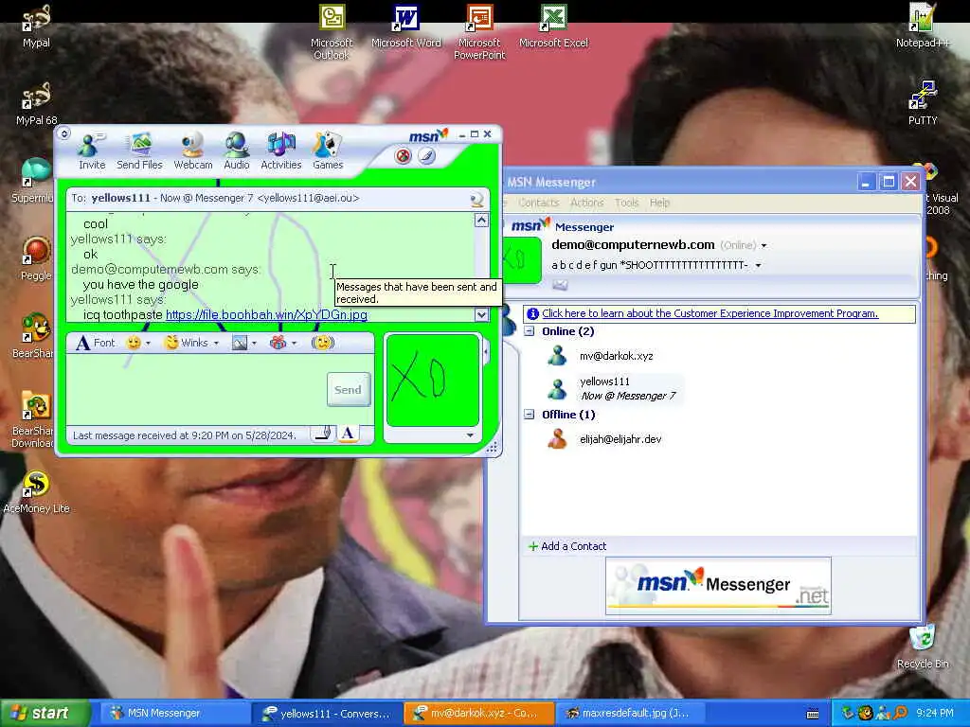Switch to maxresdefault.jpg taskbar window
970x727 pixels.
pos(630,714)
